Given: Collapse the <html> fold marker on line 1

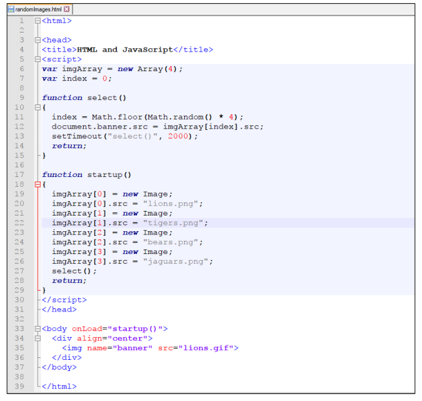Looking at the screenshot, I should point(38,21).
